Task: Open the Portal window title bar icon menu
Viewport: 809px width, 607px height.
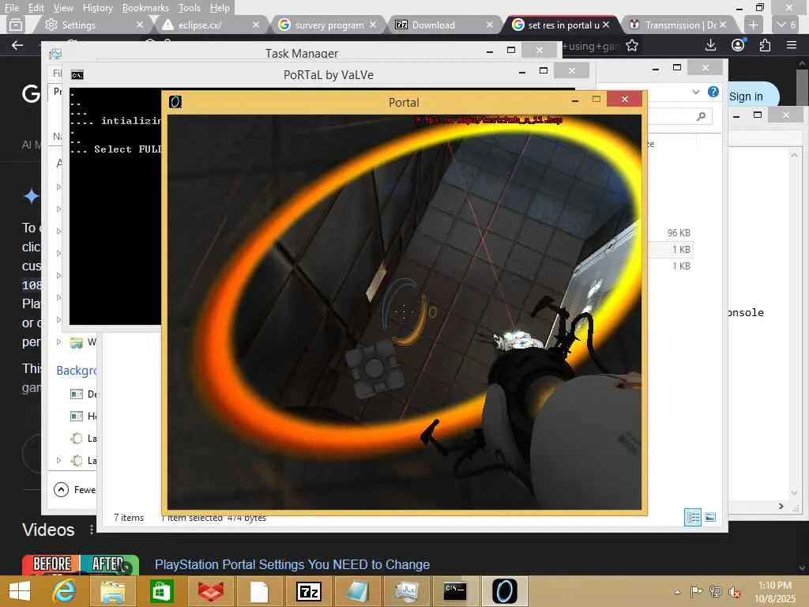Action: [x=175, y=102]
